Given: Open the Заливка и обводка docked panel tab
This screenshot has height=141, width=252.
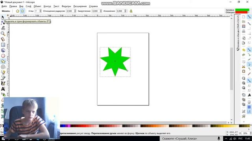Looking at the screenshot, I should pyautogui.click(x=238, y=33).
